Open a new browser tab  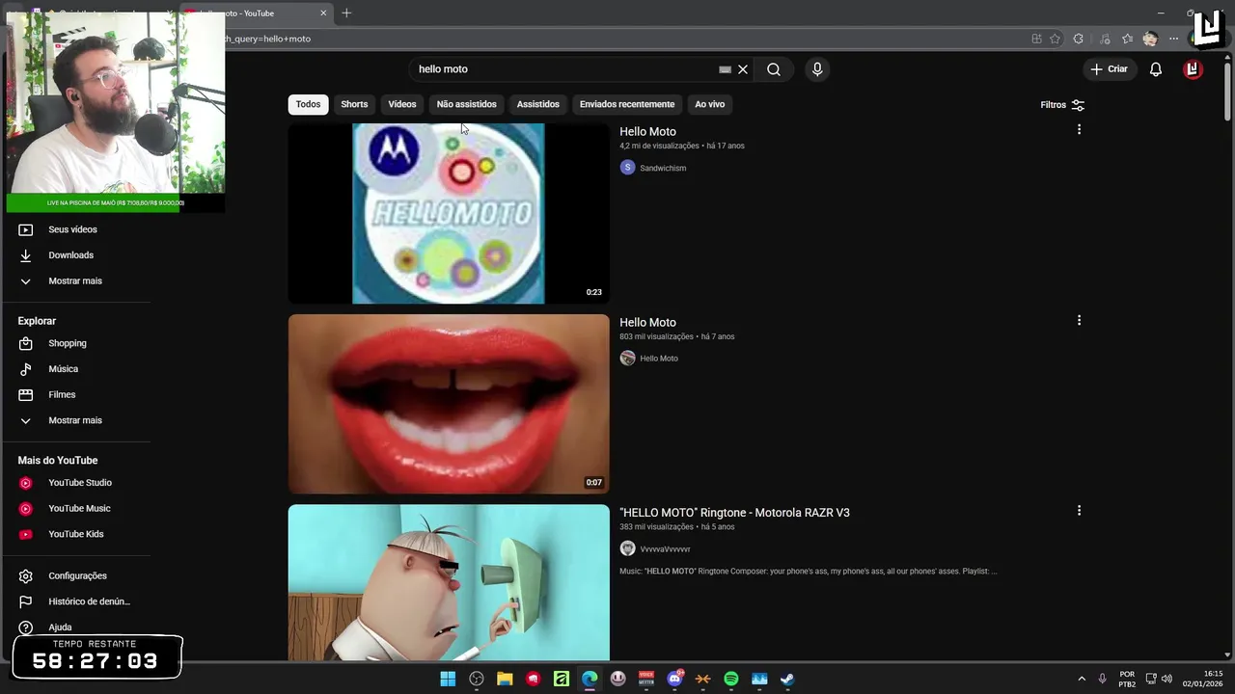coord(346,13)
